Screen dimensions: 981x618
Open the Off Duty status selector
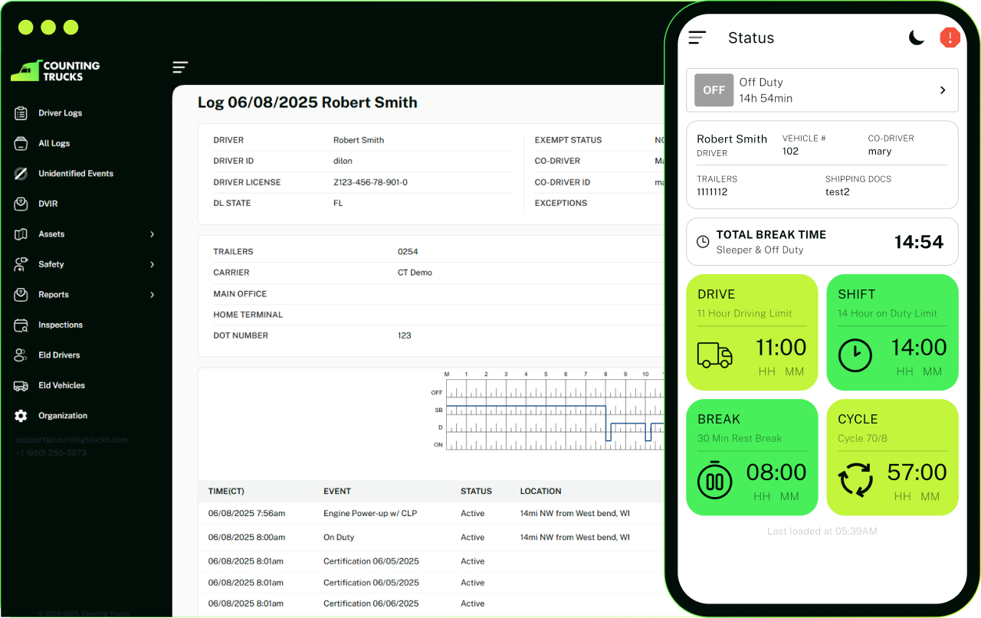click(822, 90)
